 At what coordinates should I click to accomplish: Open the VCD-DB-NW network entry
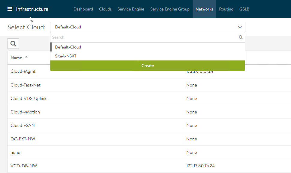[x=24, y=166]
